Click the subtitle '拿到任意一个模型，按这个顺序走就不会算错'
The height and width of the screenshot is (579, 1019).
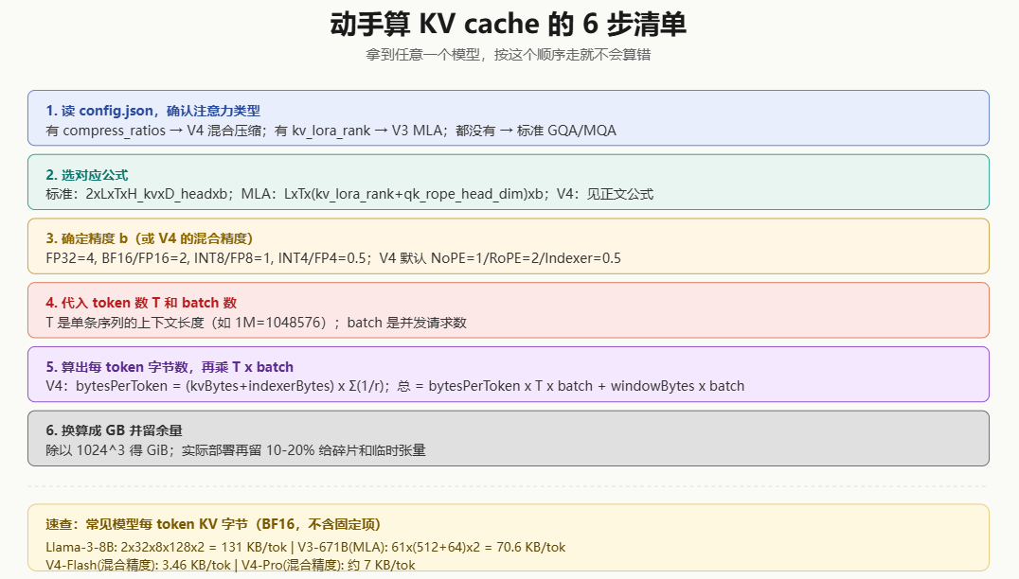tap(509, 55)
